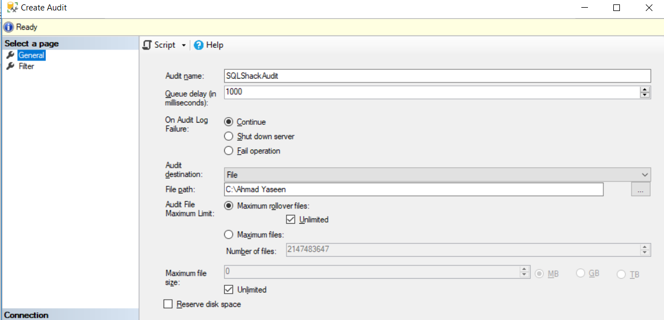Click the file path browse button

point(640,190)
